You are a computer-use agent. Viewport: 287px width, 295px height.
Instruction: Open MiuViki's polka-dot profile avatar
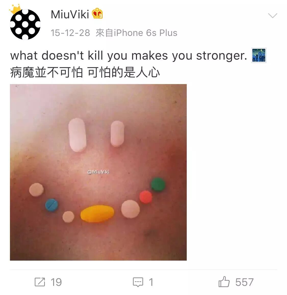[25, 24]
